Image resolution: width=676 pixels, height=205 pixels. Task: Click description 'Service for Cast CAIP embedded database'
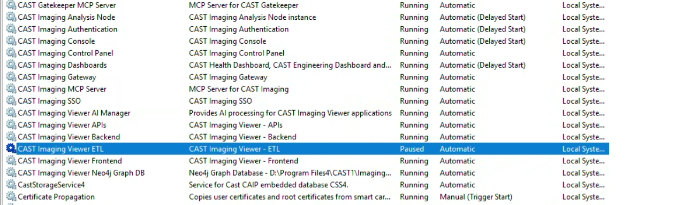(269, 185)
